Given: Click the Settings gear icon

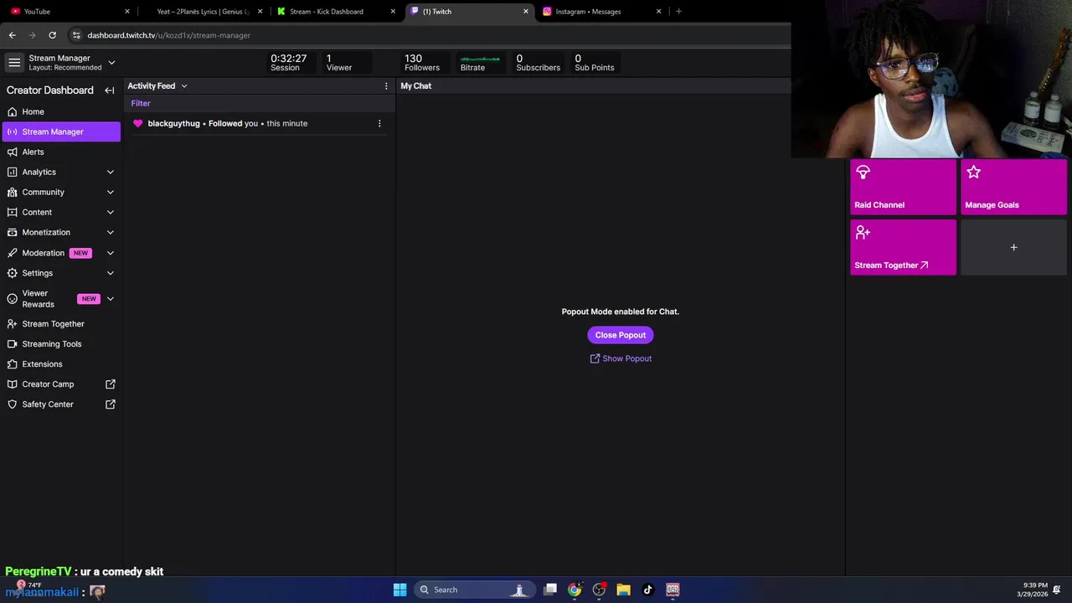Looking at the screenshot, I should click(12, 273).
